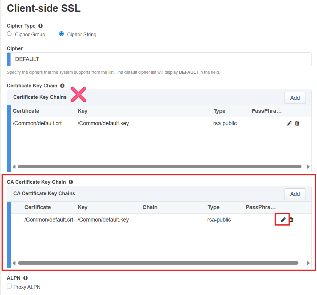Add a new CA Certificate Key Chain
The image size is (317, 295).
point(295,194)
